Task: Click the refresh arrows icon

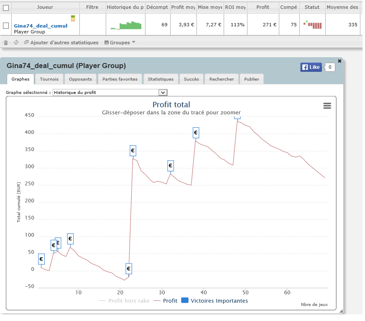Action: coord(16,42)
